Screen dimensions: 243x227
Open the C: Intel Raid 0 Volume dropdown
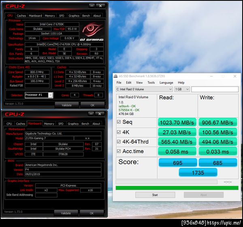[144, 89]
